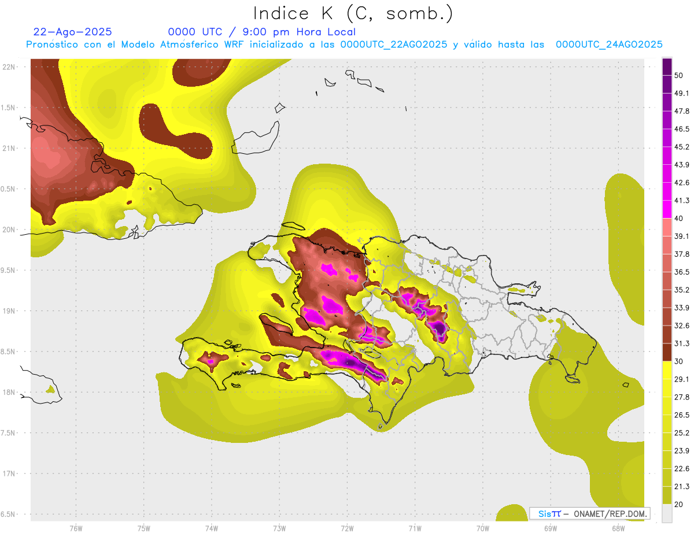Pick the dark brown swatch between 30 and 31.3
This screenshot has height=536, width=694.
(667, 352)
